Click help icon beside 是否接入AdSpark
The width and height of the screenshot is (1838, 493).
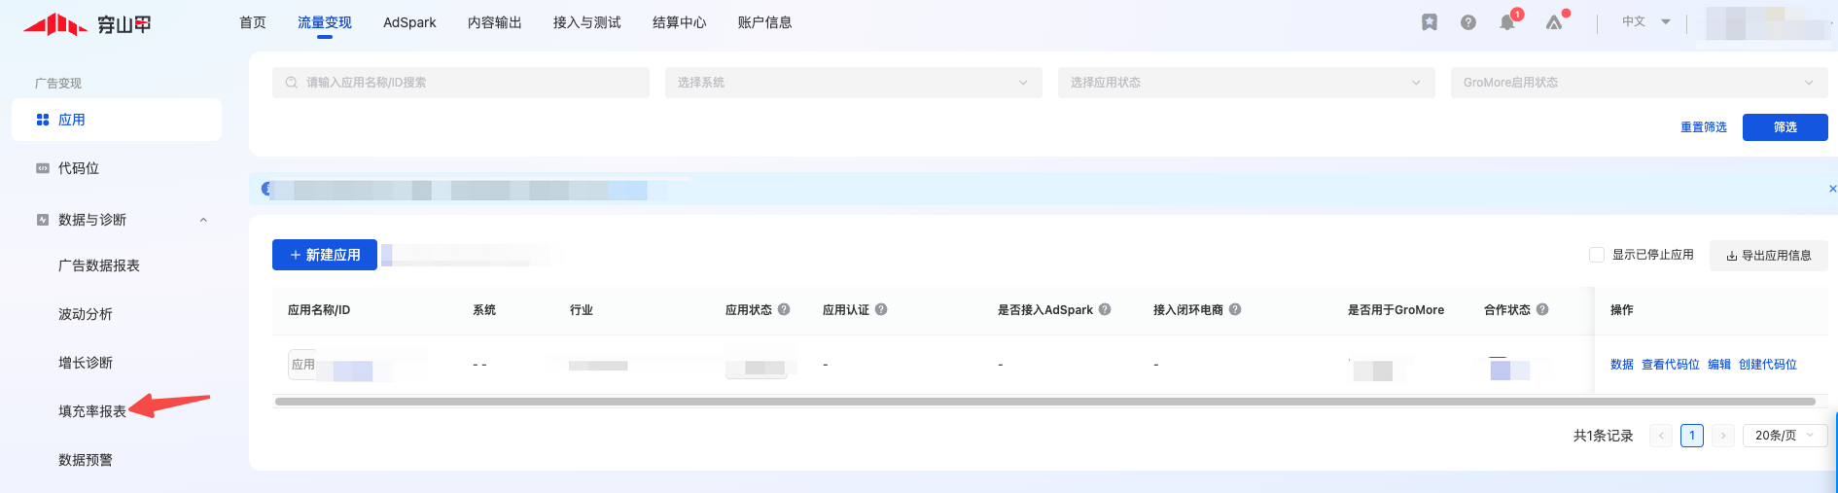pyautogui.click(x=1105, y=309)
